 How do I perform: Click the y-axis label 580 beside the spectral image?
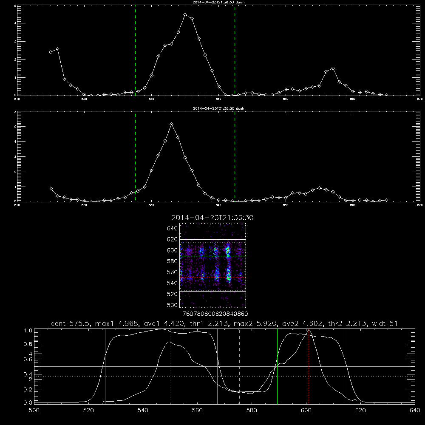tap(173, 261)
